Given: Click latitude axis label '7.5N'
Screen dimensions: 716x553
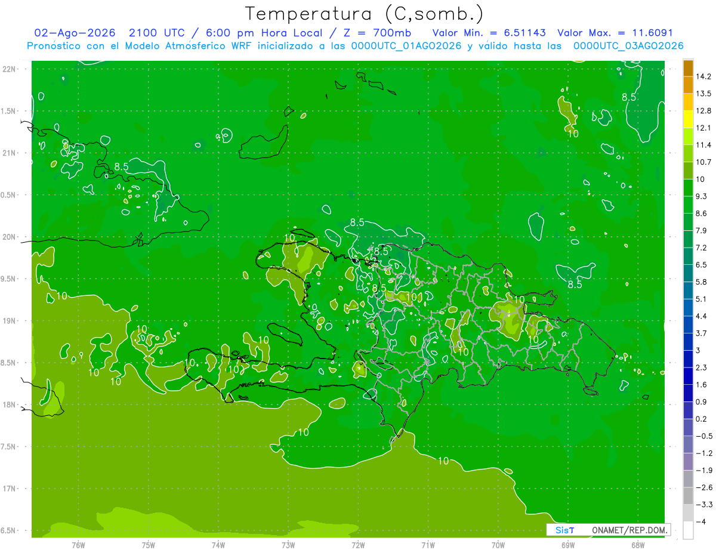Looking at the screenshot, I should (9, 447).
